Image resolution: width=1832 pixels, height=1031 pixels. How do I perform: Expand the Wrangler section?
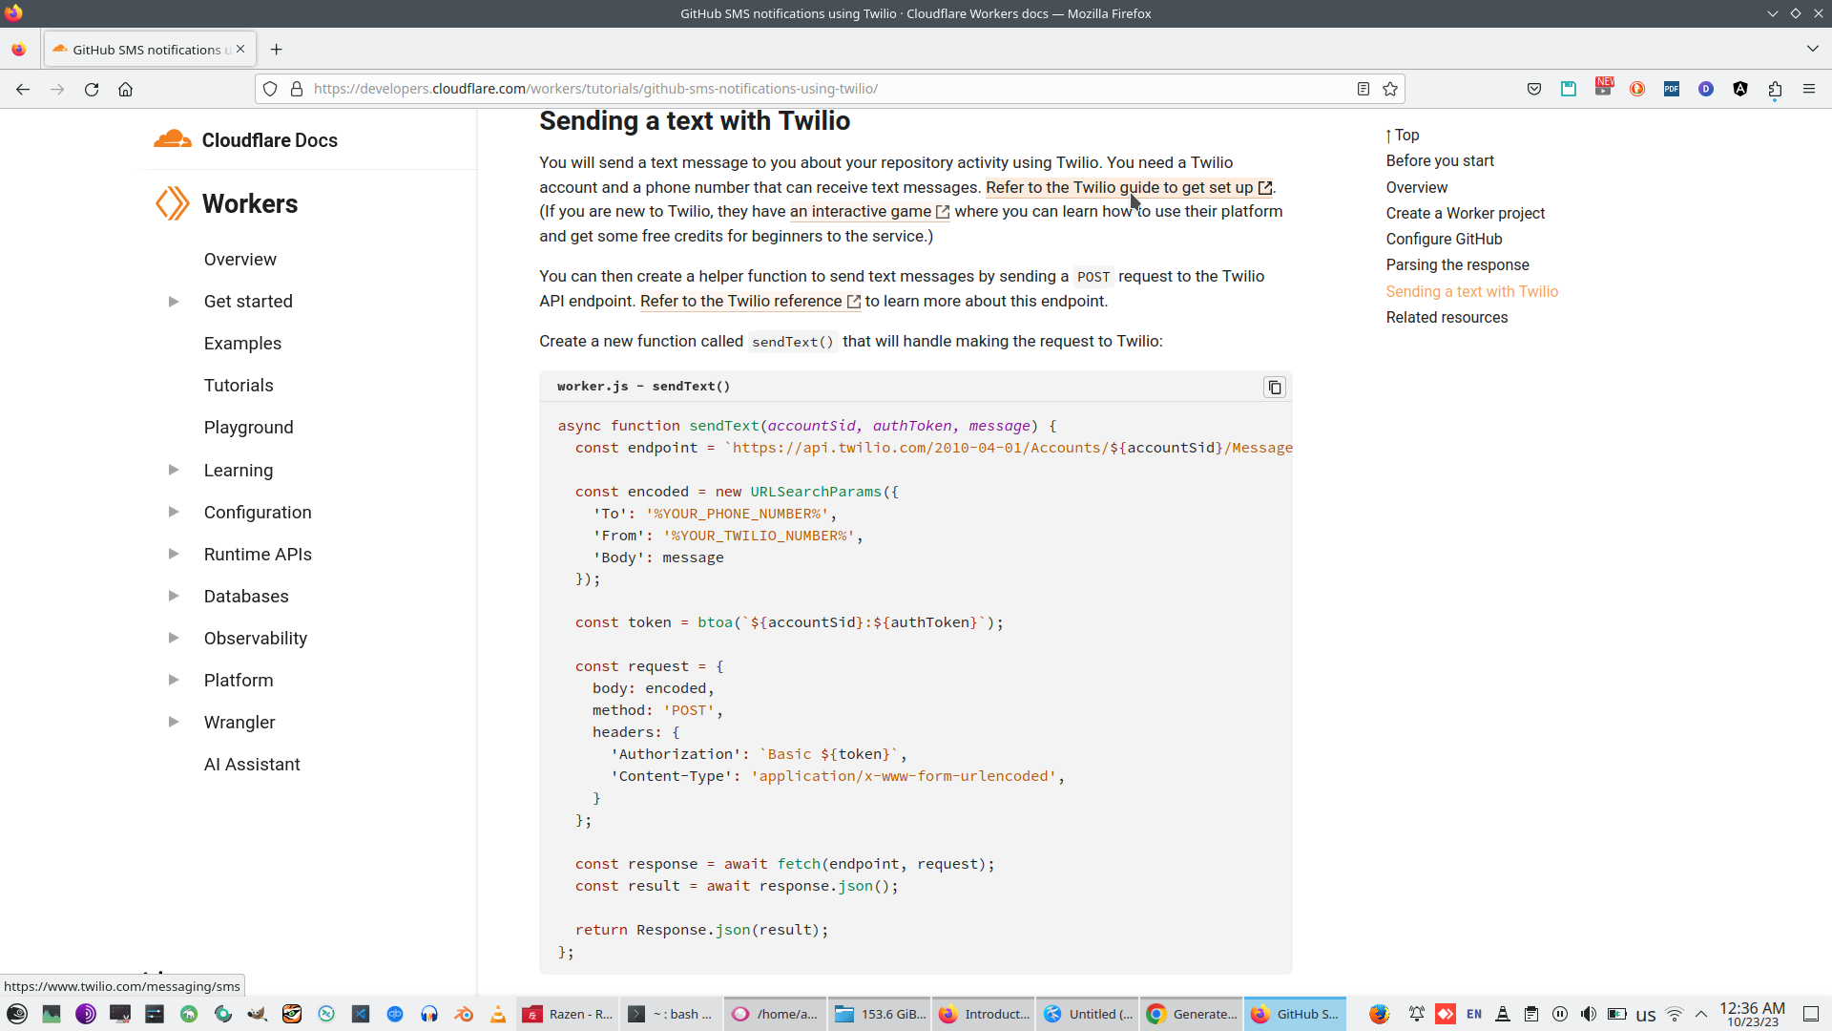(174, 723)
